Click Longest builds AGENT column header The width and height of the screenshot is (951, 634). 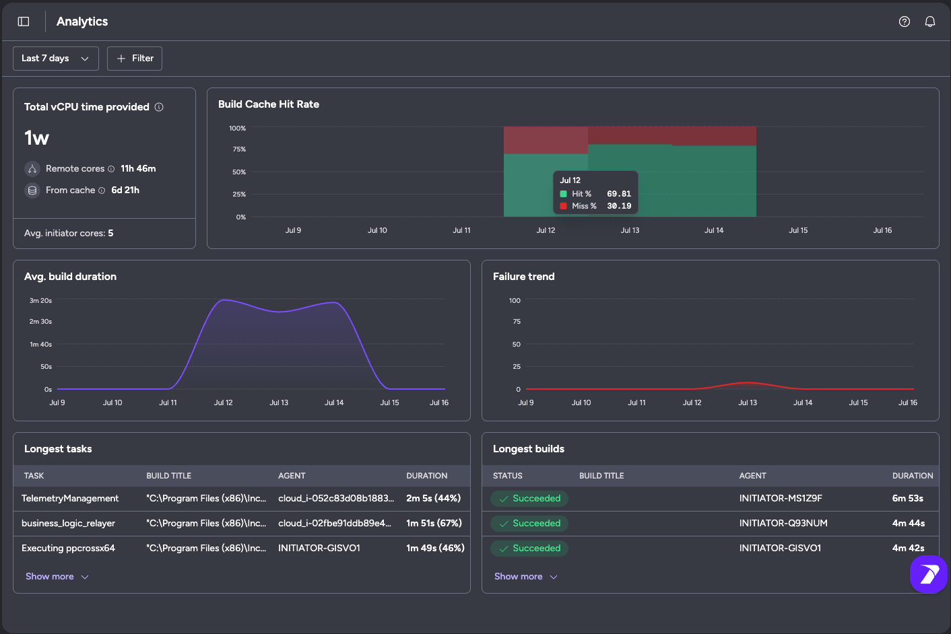tap(752, 476)
